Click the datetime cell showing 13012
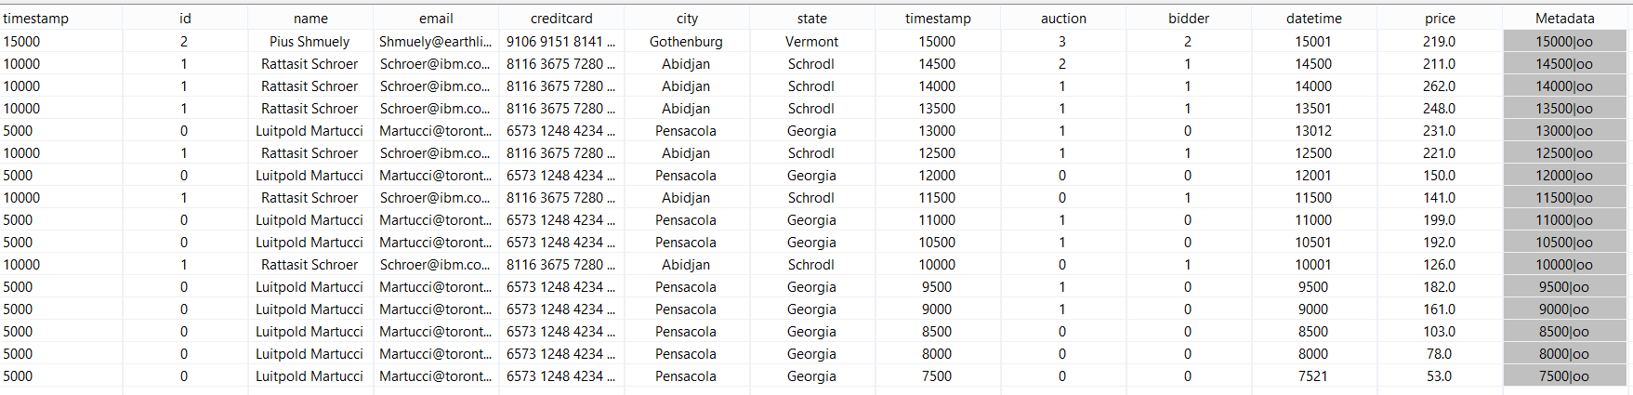 pyautogui.click(x=1313, y=131)
